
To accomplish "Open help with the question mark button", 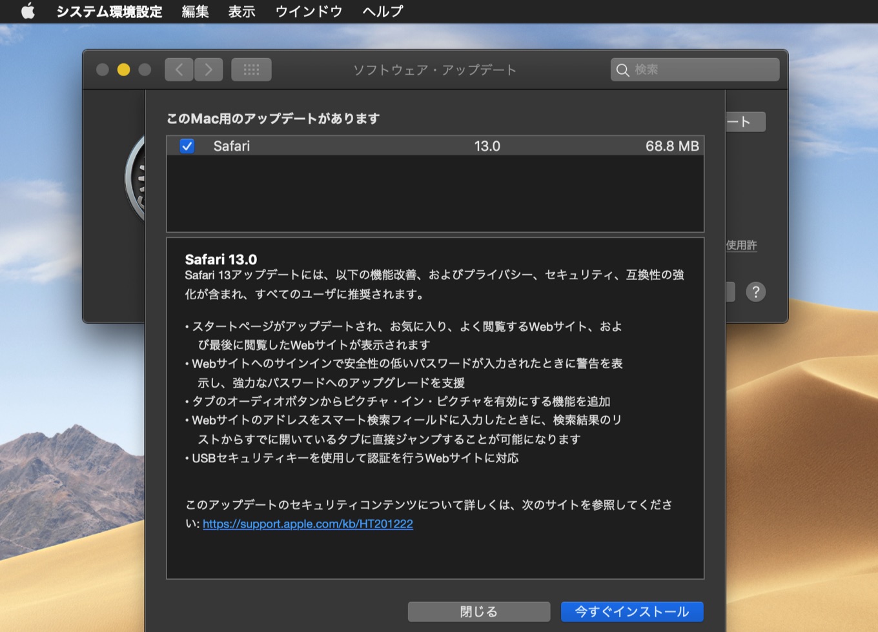I will [755, 291].
